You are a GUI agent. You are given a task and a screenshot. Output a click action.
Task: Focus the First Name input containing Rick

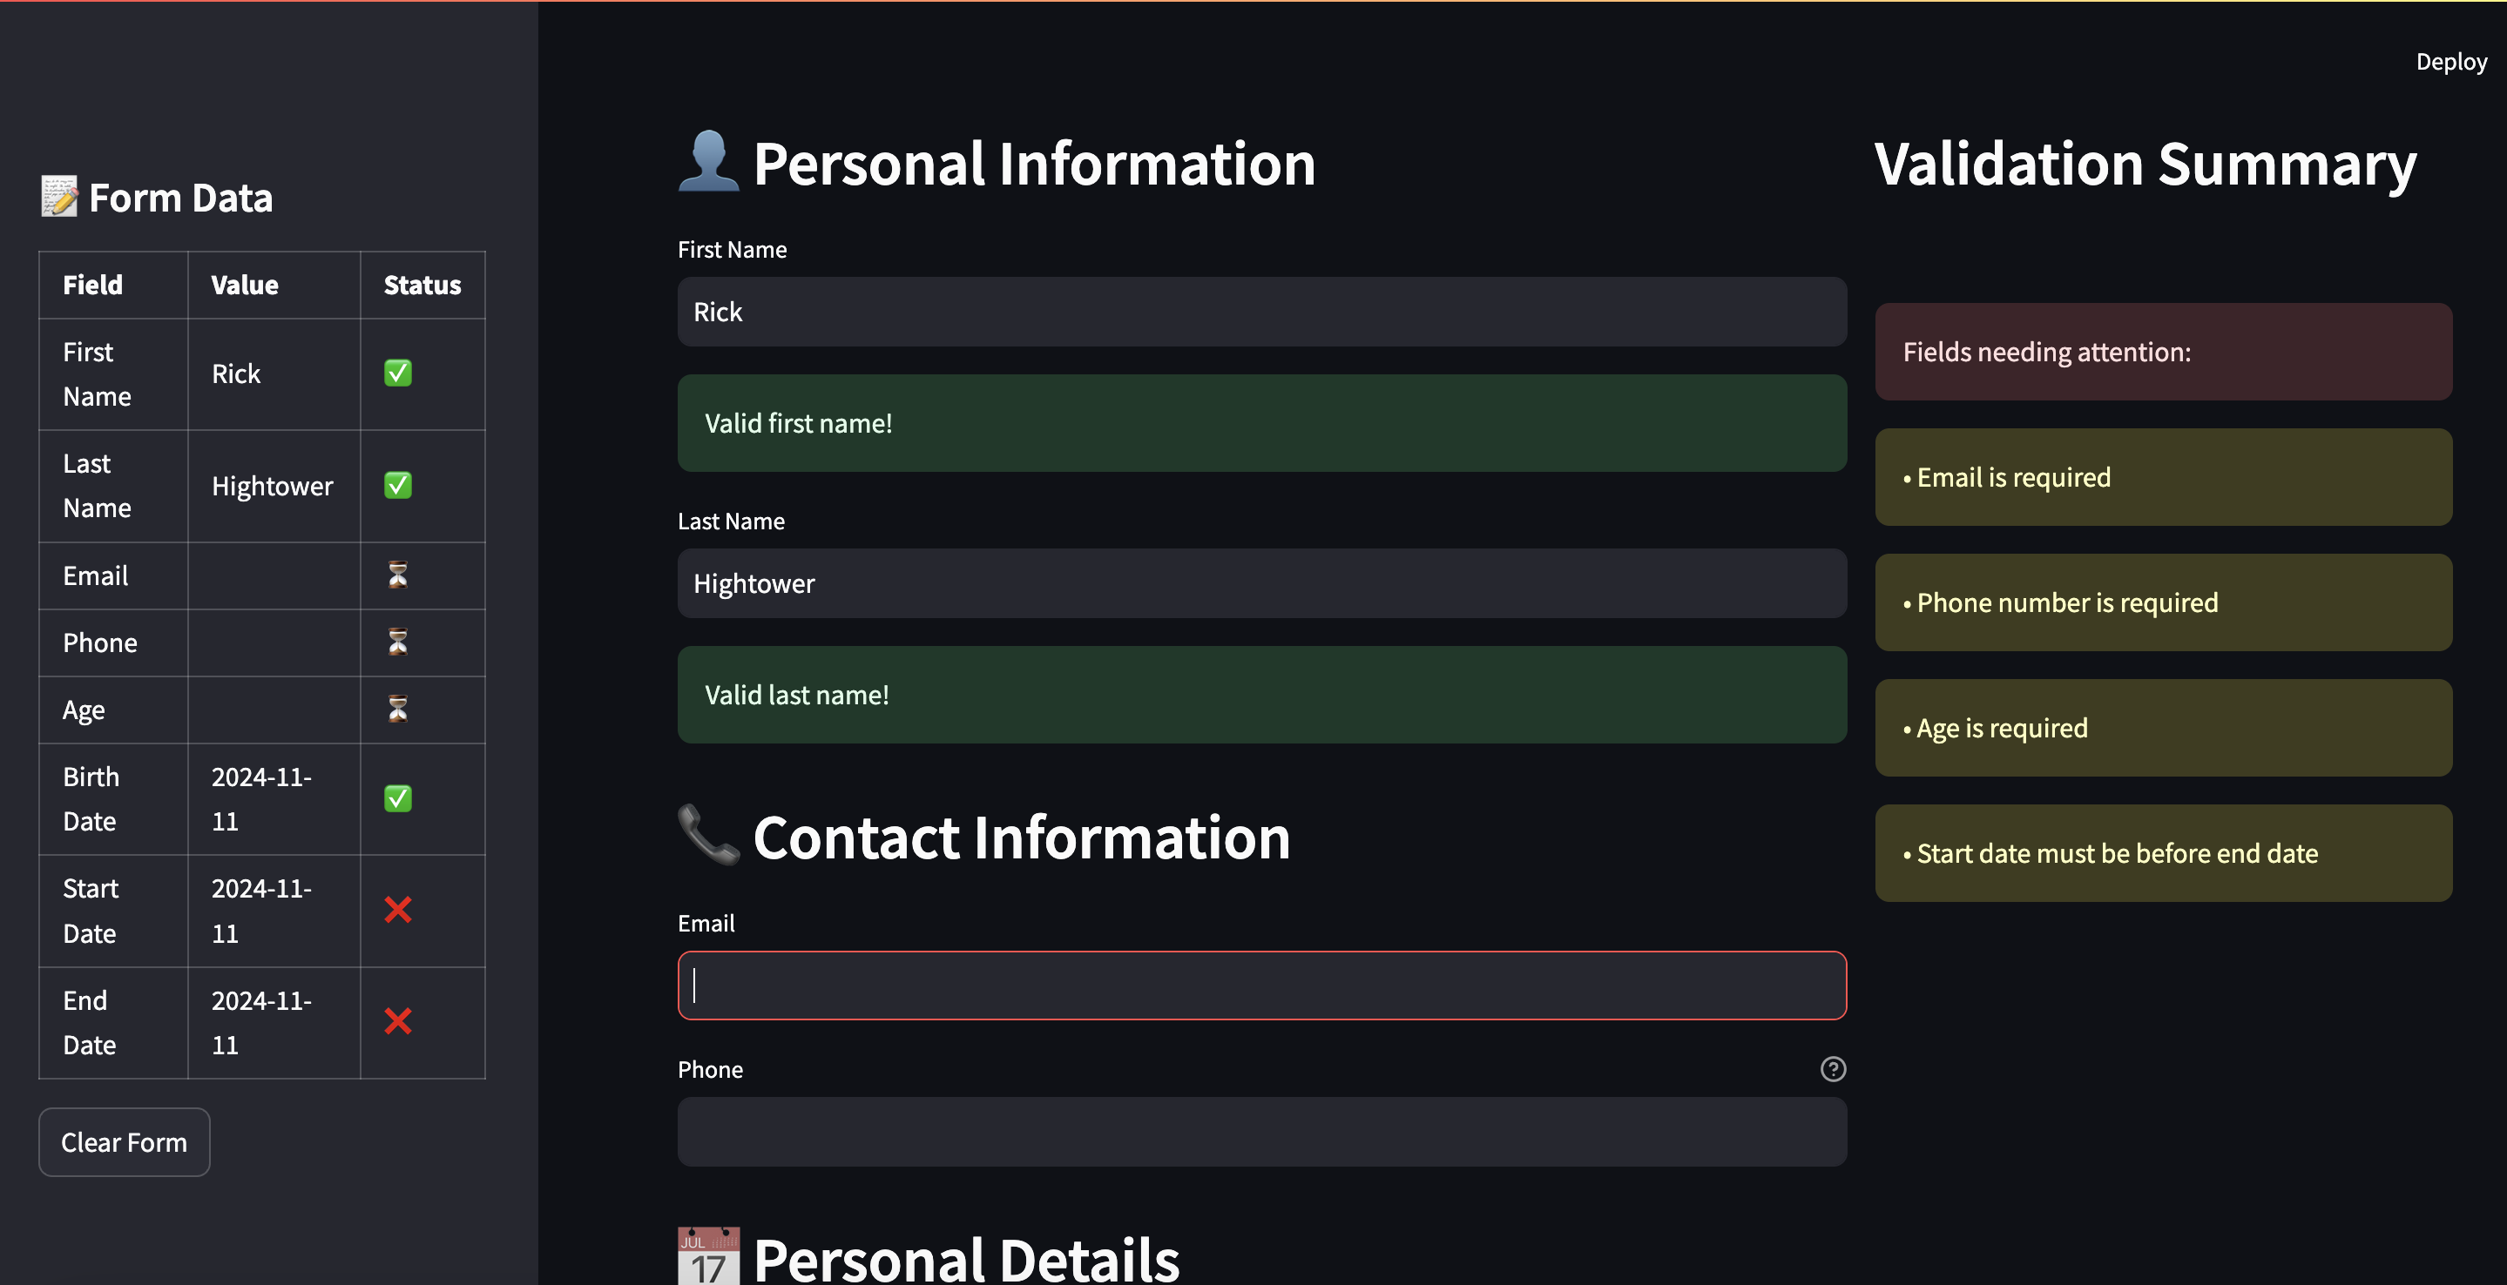[x=1261, y=313]
